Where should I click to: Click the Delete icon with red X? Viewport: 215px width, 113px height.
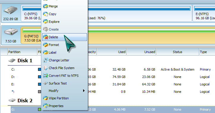(45, 37)
